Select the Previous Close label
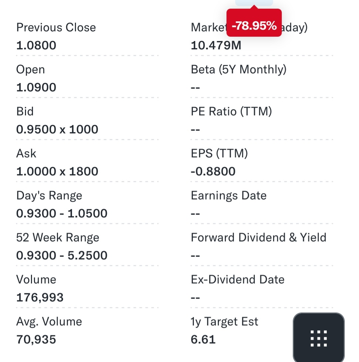 pyautogui.click(x=56, y=27)
